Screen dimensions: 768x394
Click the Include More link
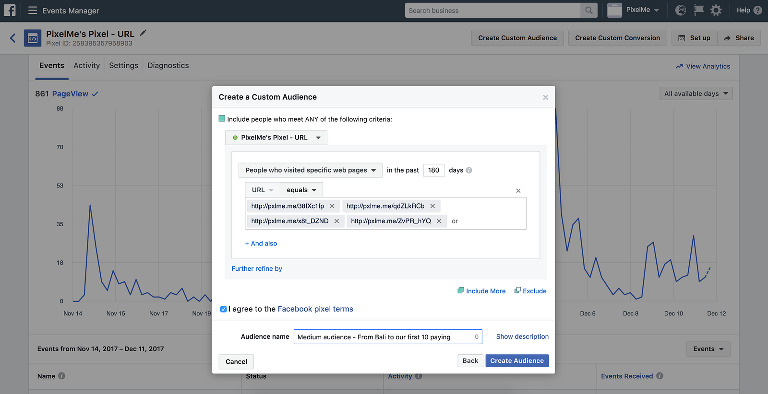(481, 291)
